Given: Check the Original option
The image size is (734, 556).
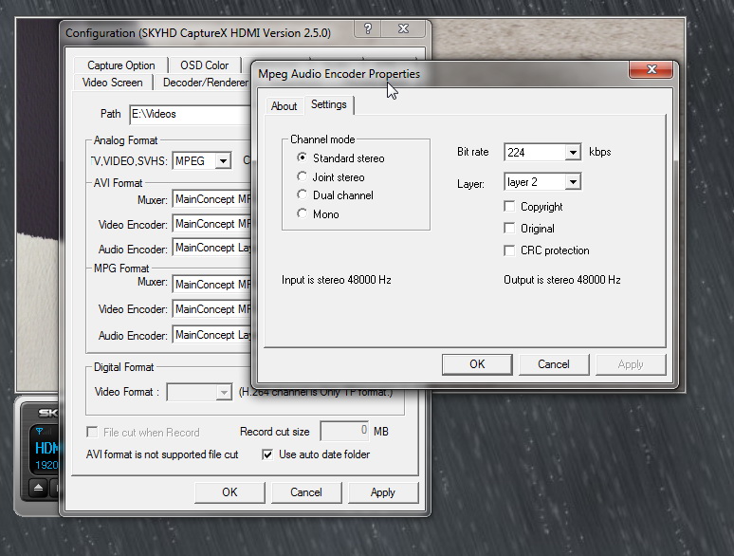Looking at the screenshot, I should (510, 229).
